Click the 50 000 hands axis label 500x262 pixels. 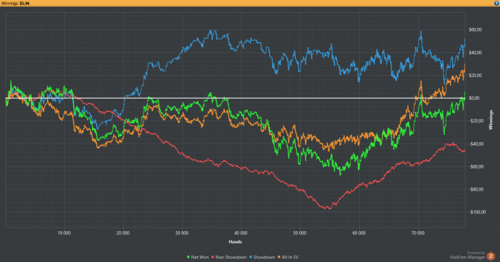tap(300, 233)
